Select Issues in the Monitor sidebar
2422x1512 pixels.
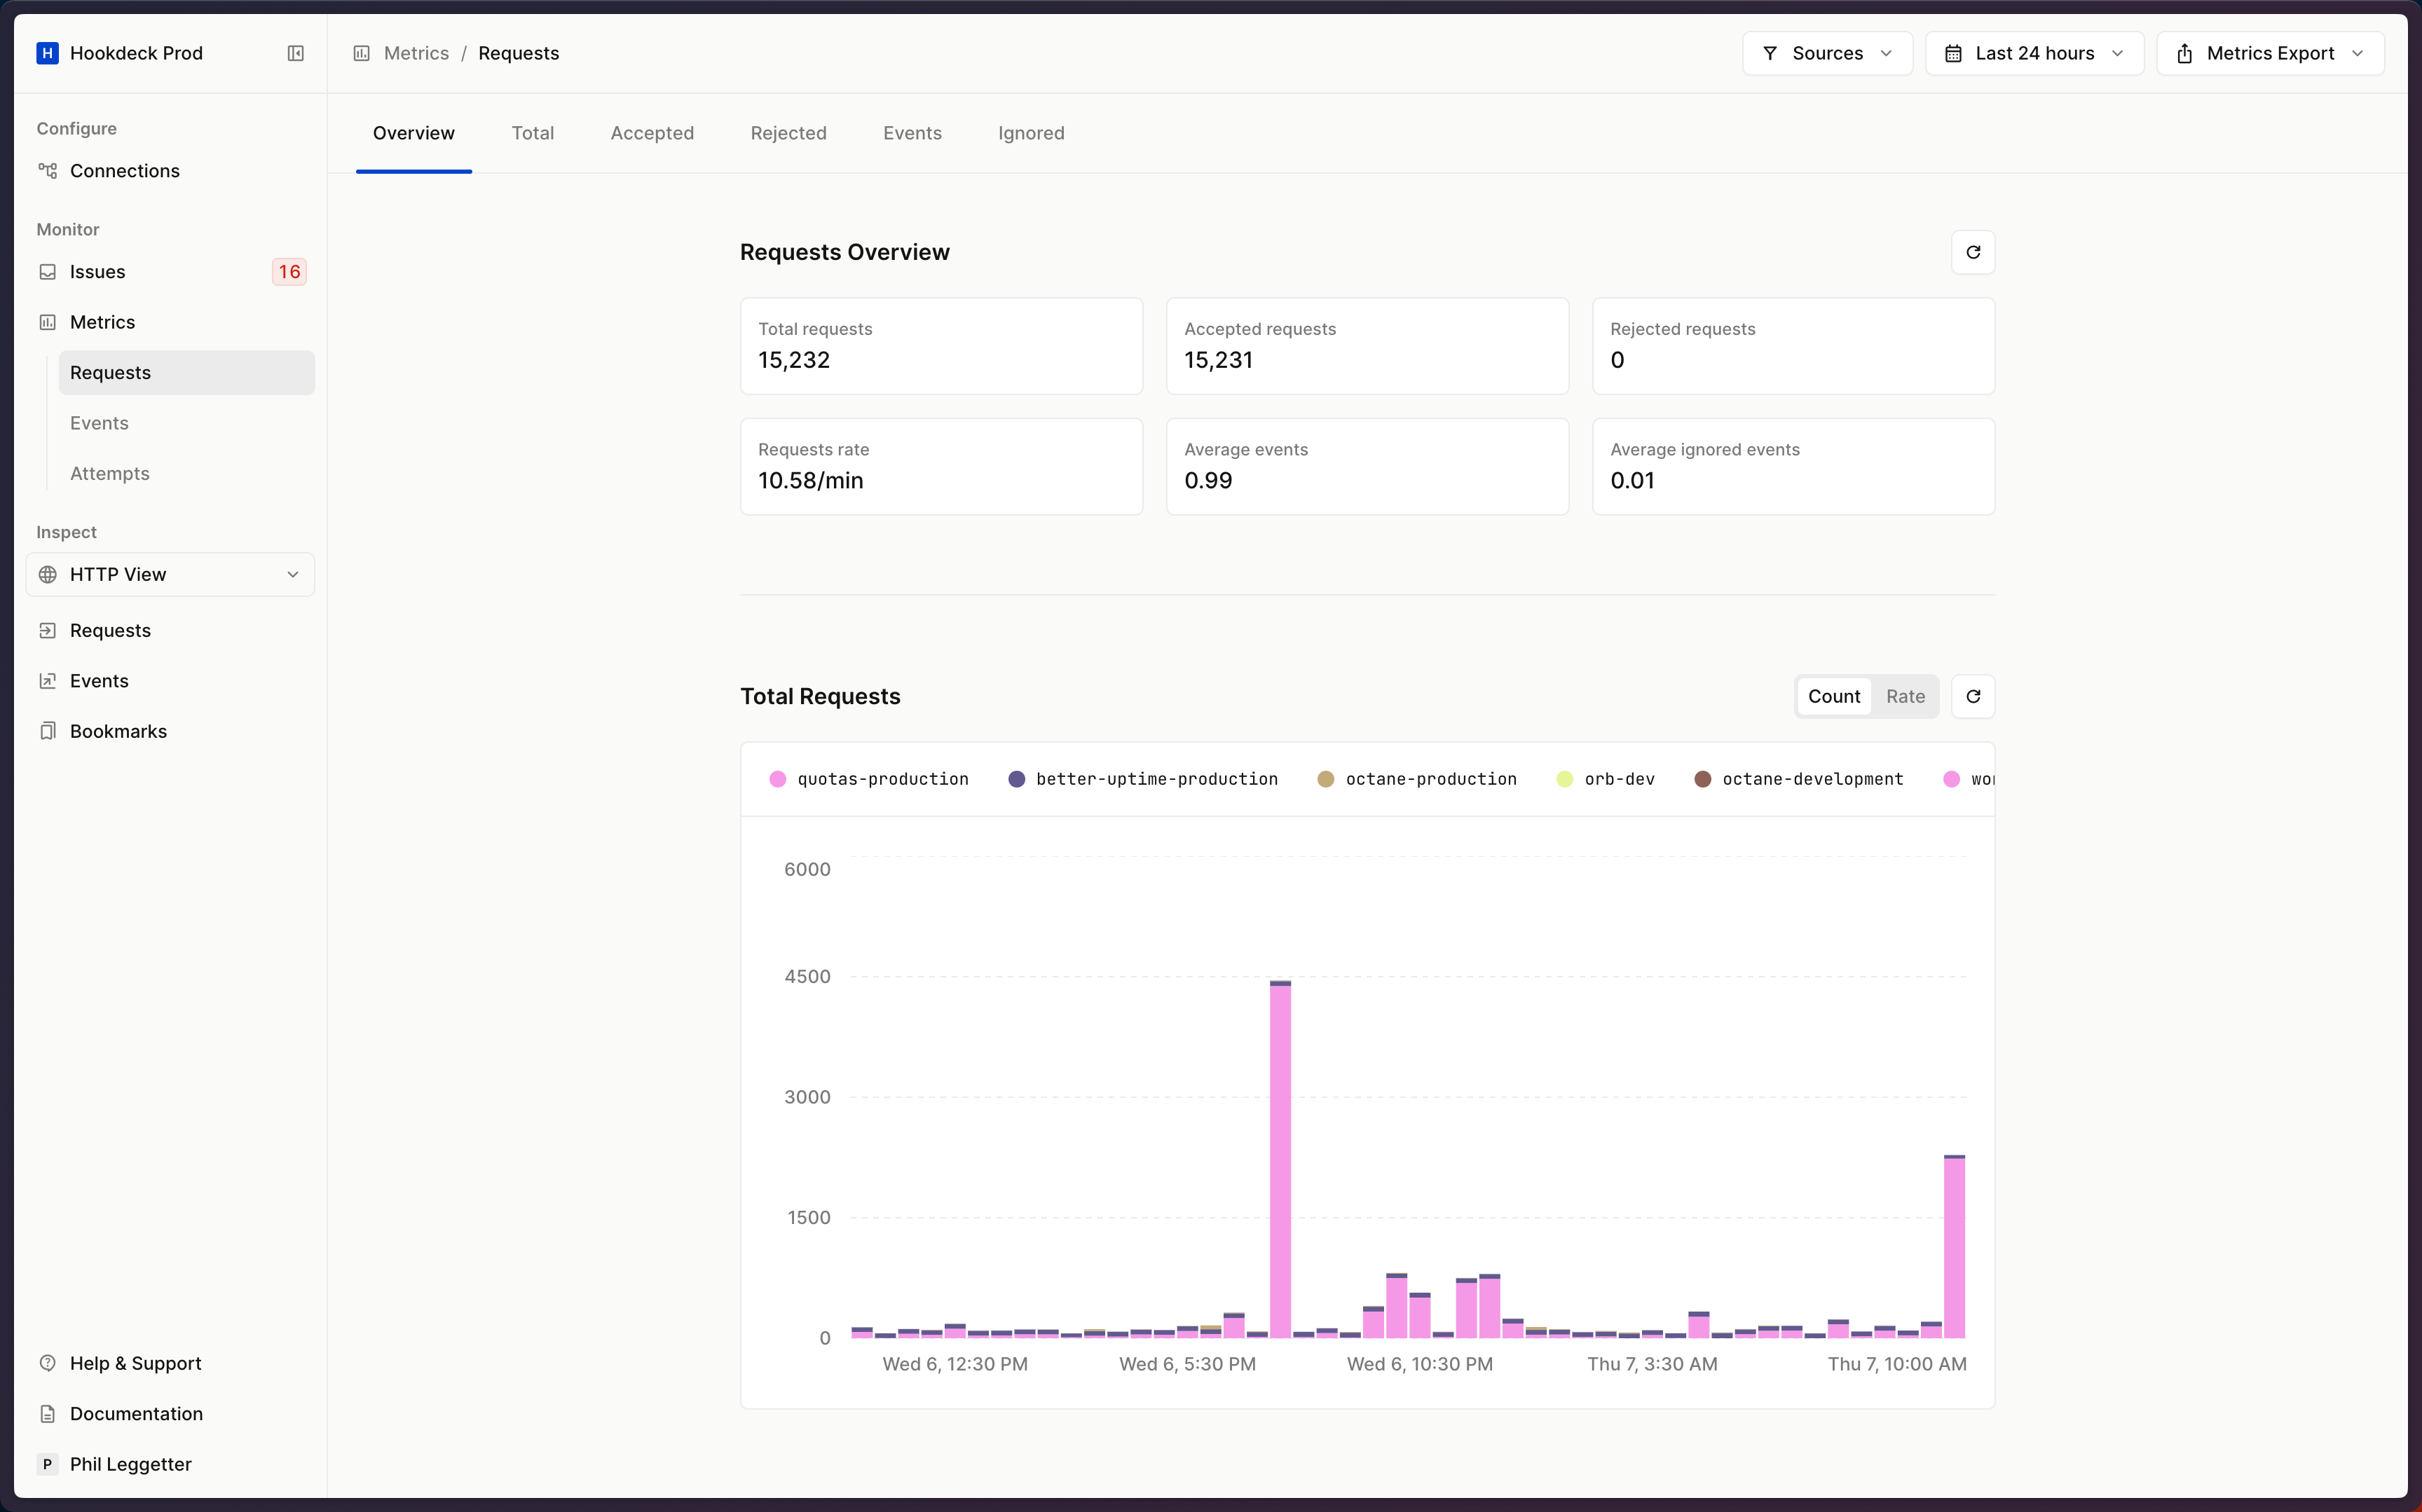98,270
